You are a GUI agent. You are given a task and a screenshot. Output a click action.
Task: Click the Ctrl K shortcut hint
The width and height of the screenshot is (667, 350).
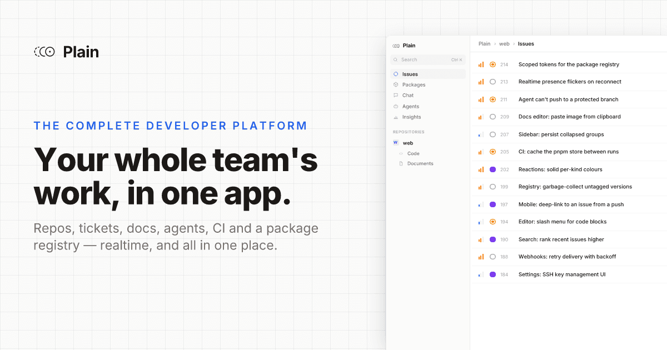click(456, 59)
